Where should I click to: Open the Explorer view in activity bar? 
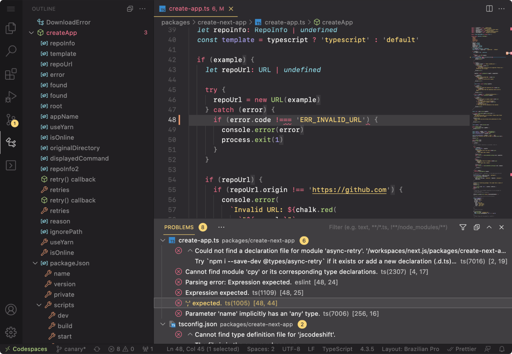(11, 29)
